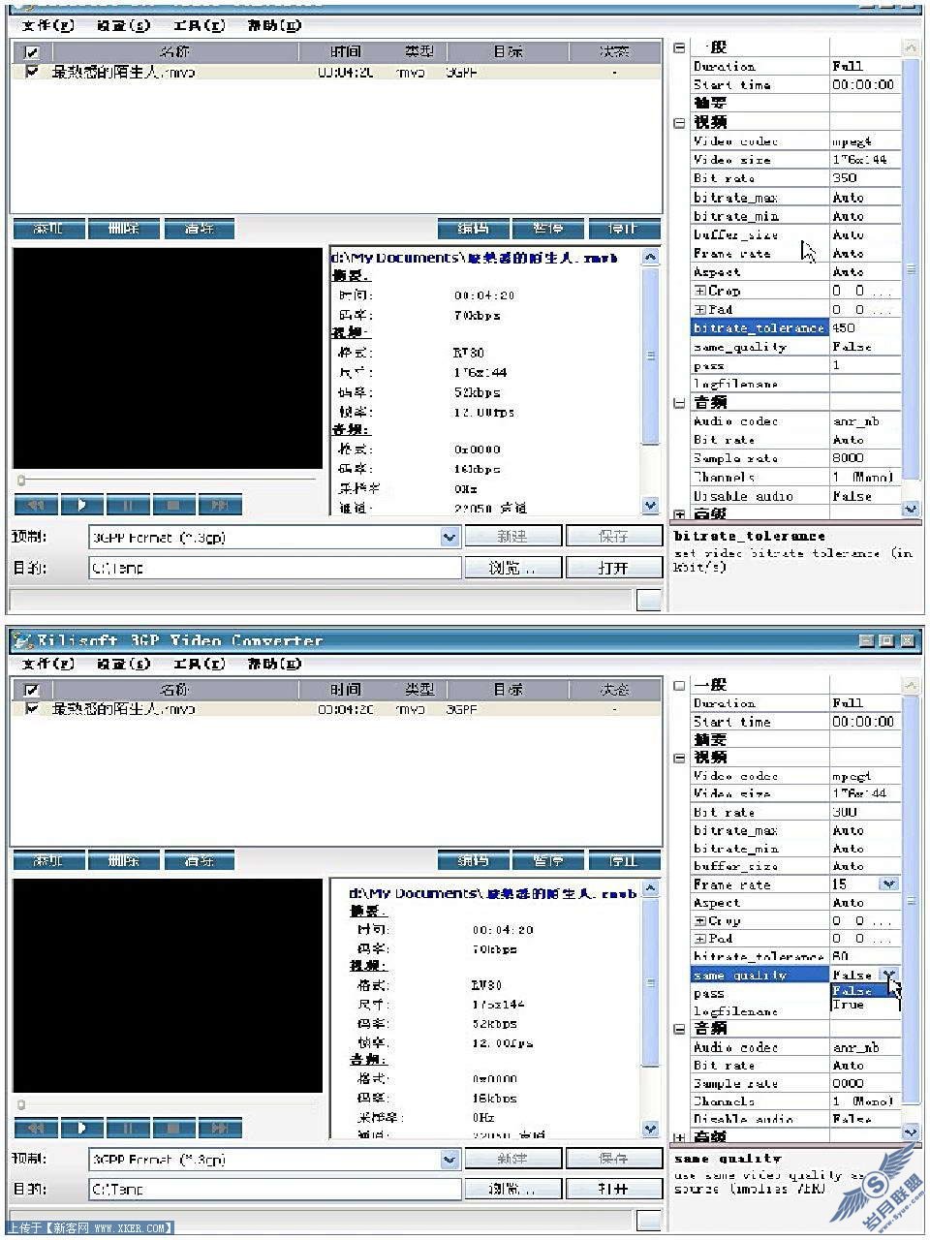The height and width of the screenshot is (1240, 930).
Task: Open the 帮助(H) menu in the lower window
Action: click(x=274, y=664)
